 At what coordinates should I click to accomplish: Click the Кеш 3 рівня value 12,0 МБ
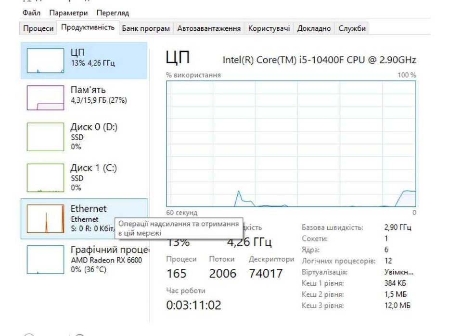(397, 305)
